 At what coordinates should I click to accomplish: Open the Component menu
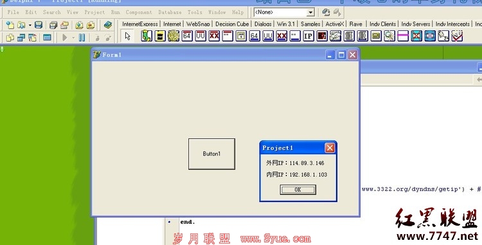pyautogui.click(x=139, y=12)
